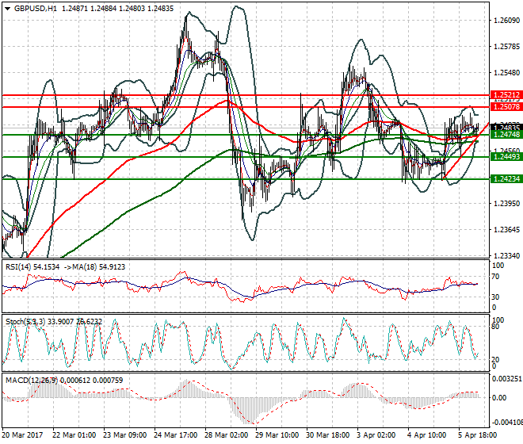Click the 28 Mar 02:00 time label

226,435
